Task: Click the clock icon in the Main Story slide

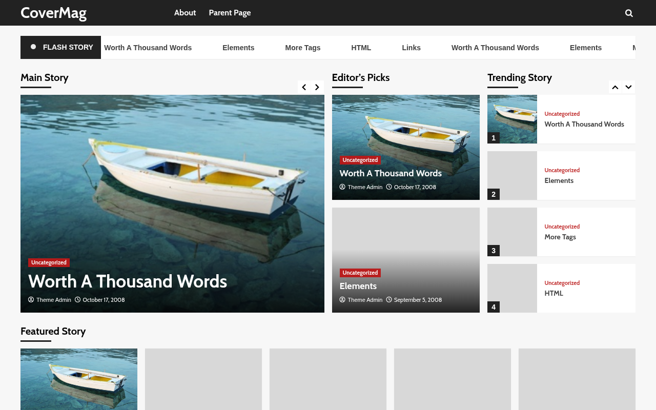Action: (x=78, y=300)
